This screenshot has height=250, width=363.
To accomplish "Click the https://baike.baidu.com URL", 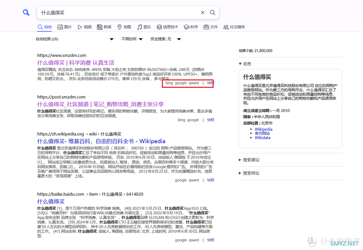I will coord(61,194).
